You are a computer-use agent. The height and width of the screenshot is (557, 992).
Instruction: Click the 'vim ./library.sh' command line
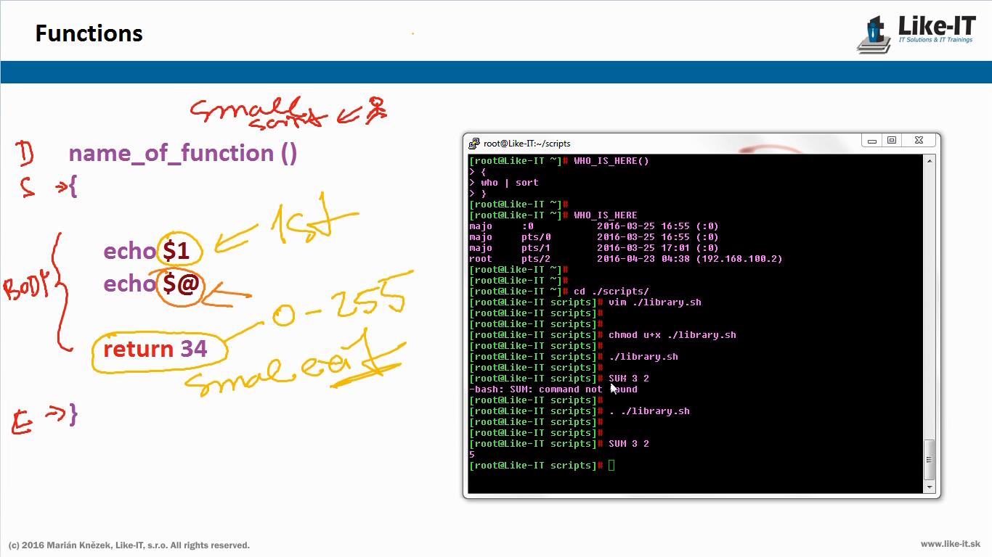tap(585, 302)
